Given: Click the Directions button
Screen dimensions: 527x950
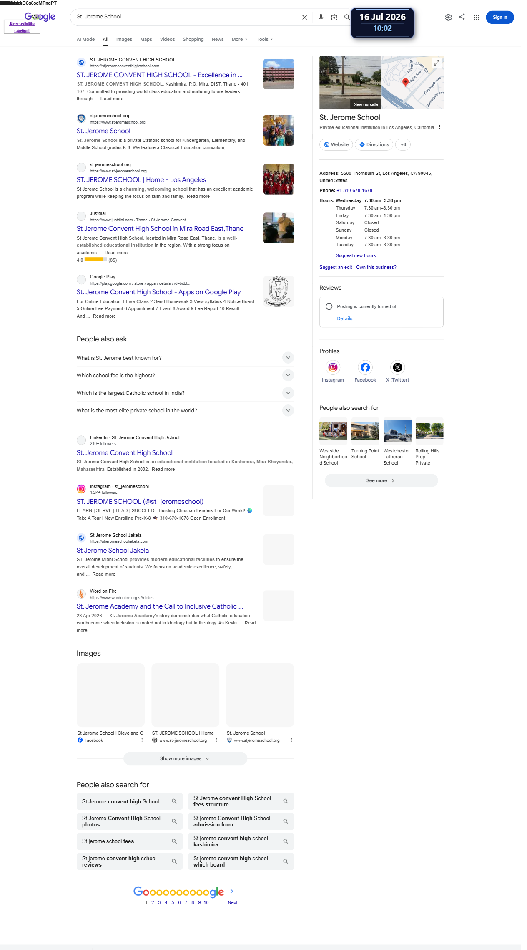Looking at the screenshot, I should tap(374, 144).
